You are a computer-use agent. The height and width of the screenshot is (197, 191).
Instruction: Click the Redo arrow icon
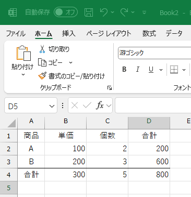[124, 12]
